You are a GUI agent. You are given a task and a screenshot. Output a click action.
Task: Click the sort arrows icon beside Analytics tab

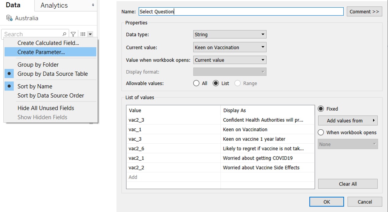94,5
